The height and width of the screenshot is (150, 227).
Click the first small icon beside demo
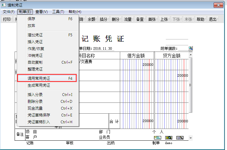point(157,138)
